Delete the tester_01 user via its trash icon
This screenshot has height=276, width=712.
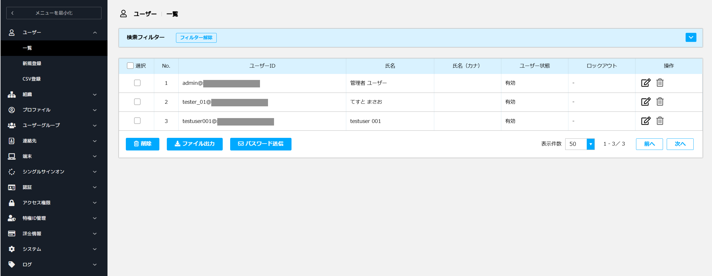coord(660,102)
